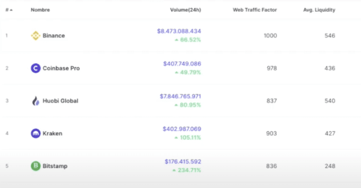Viewport: 361px width, 188px height.
Task: Click average liquidity value 427
Action: (330, 134)
